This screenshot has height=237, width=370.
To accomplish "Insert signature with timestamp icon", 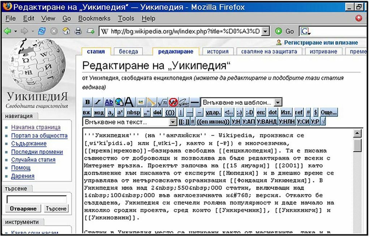I will click(x=184, y=102).
